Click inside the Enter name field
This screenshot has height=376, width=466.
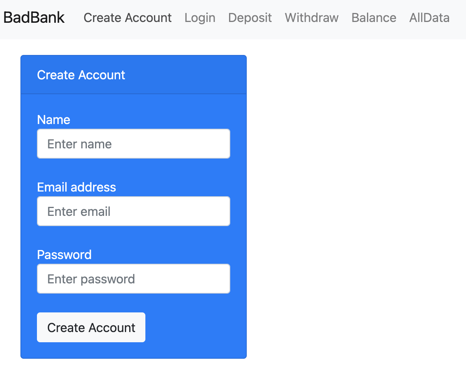pyautogui.click(x=133, y=144)
